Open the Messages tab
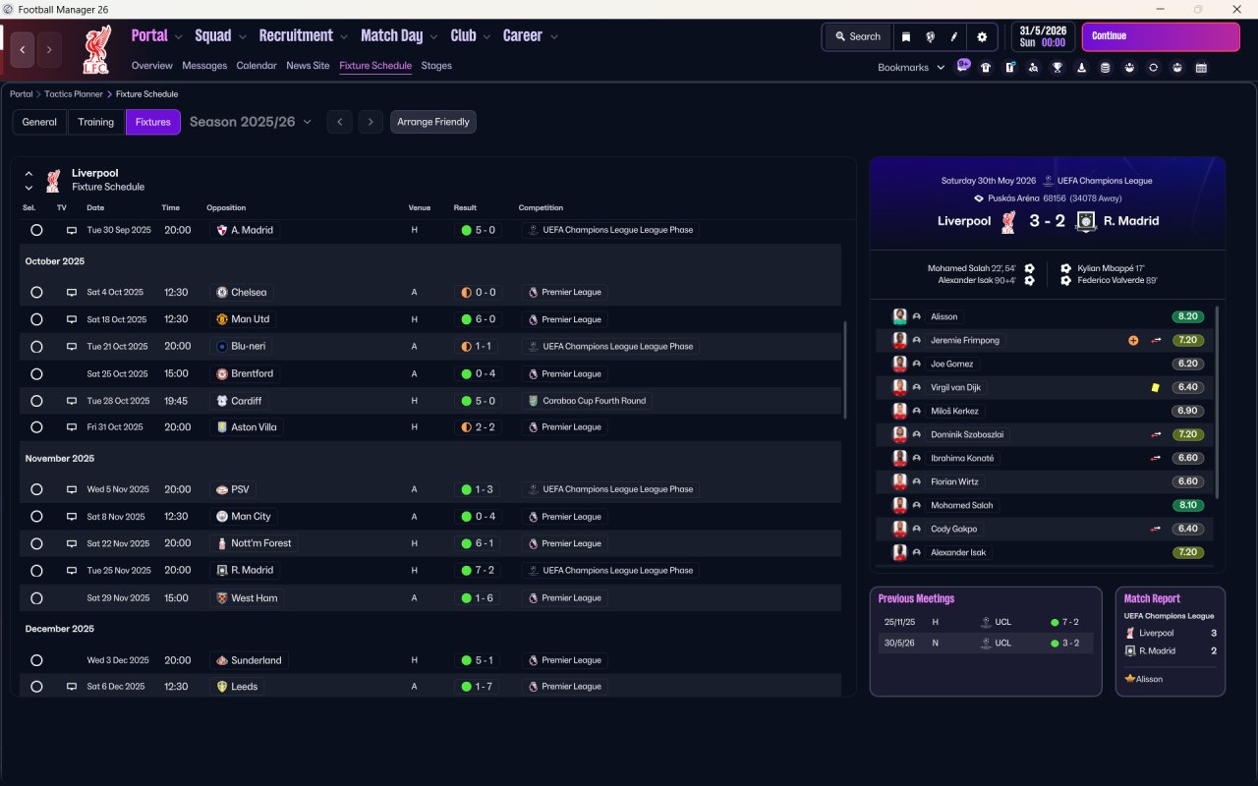Image resolution: width=1258 pixels, height=786 pixels. pyautogui.click(x=204, y=66)
